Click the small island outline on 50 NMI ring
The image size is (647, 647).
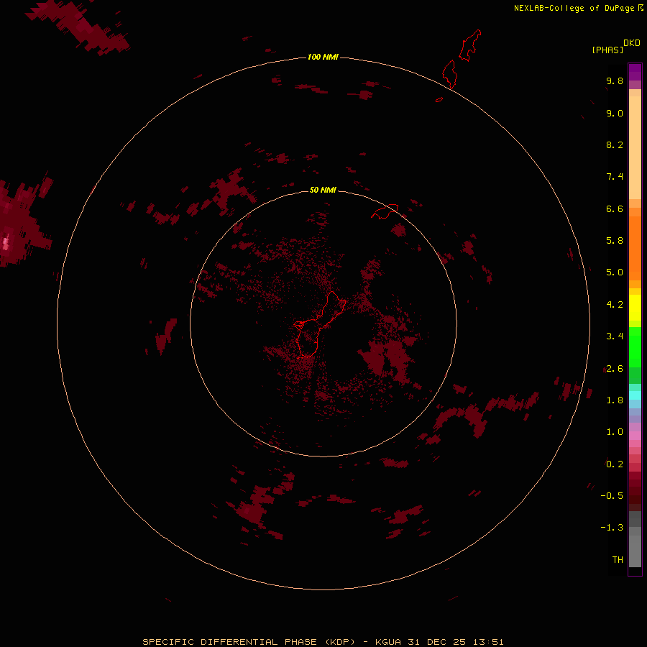coord(385,211)
